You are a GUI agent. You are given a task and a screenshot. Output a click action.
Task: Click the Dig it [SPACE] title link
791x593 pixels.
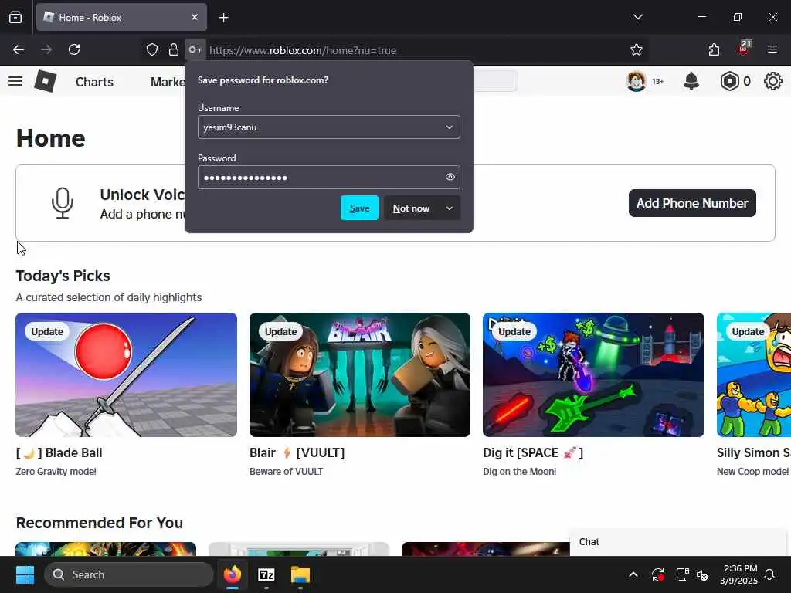coord(533,452)
